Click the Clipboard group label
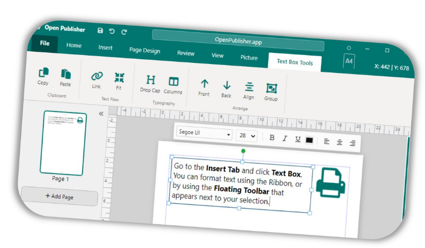This screenshot has width=425, height=248. point(57,95)
